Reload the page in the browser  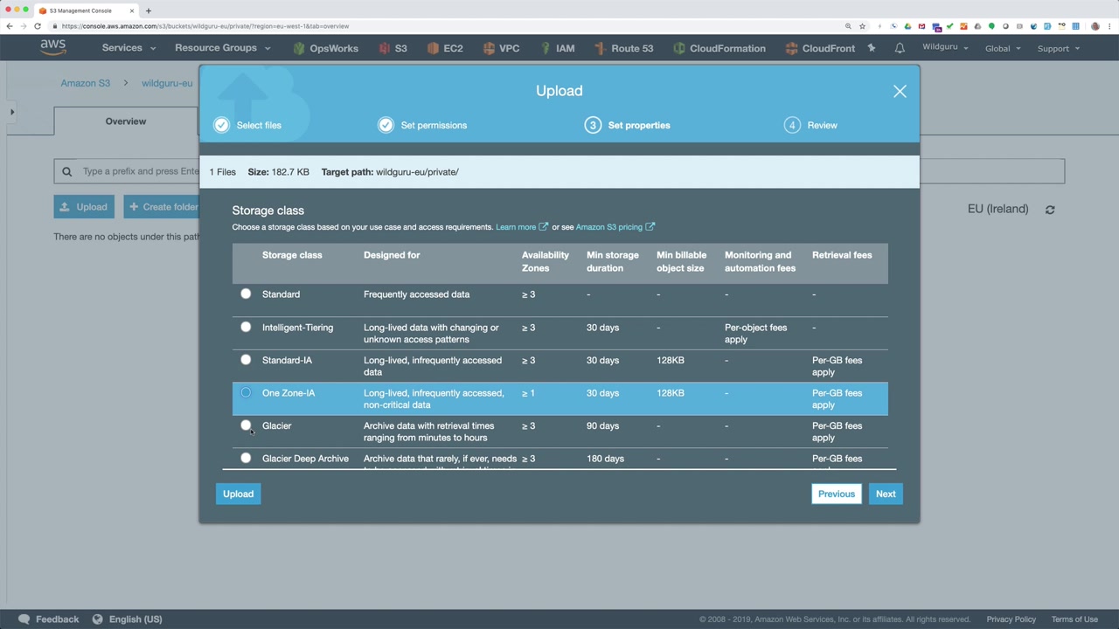tap(38, 26)
